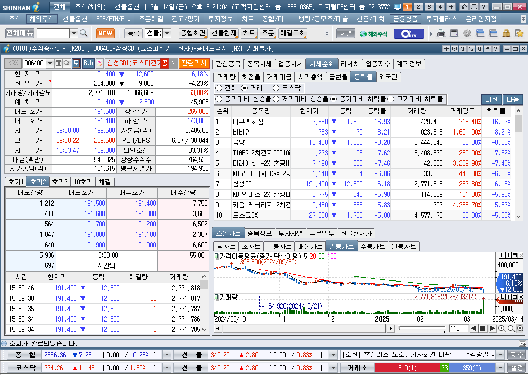Open the 코스닥 index bar dropdown arrow
Viewport: 528px width, 375px height.
pyautogui.click(x=167, y=368)
